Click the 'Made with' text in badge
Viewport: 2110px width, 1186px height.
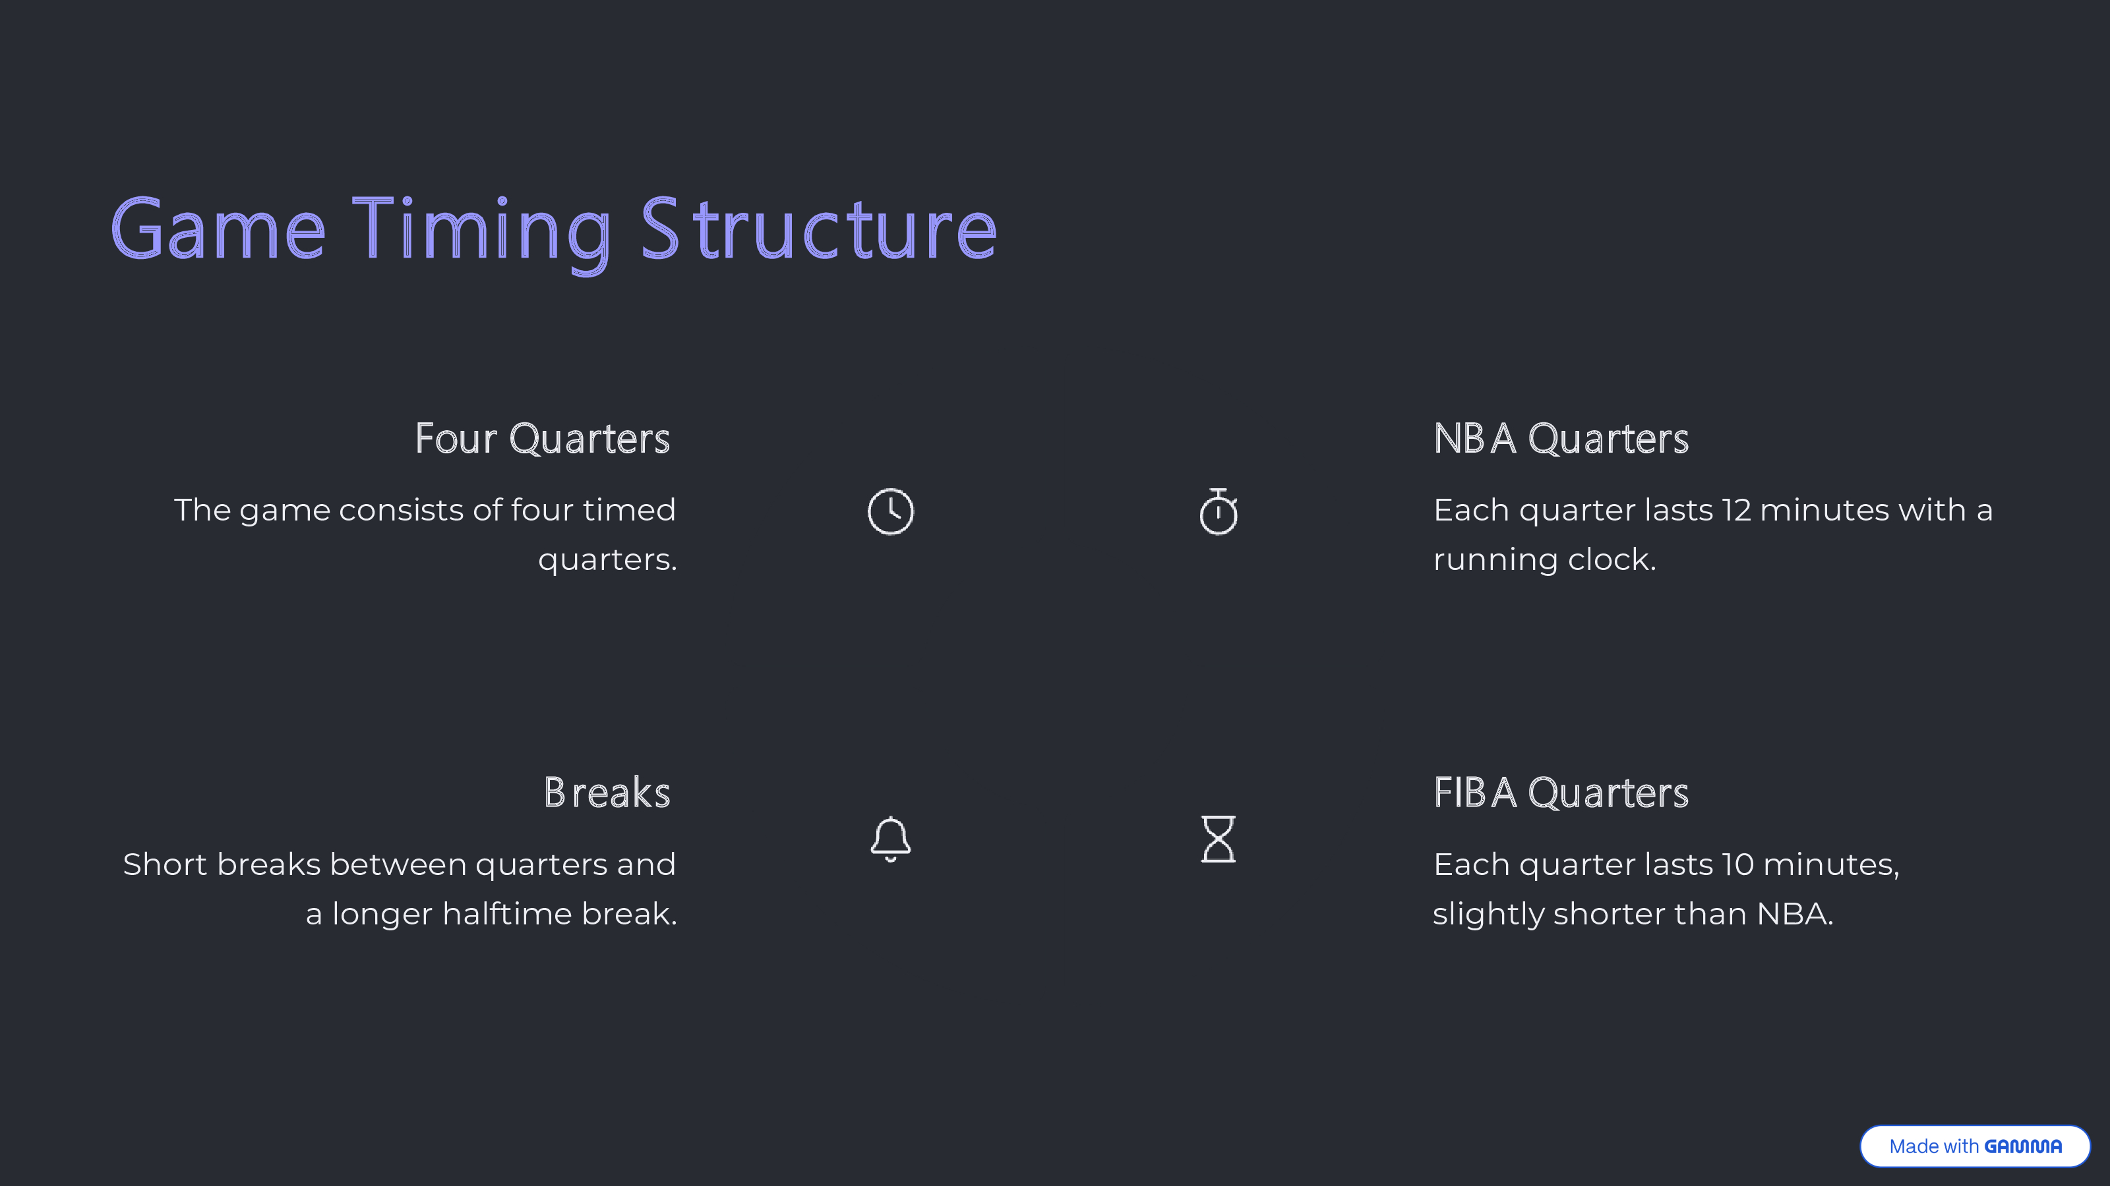pos(1934,1146)
